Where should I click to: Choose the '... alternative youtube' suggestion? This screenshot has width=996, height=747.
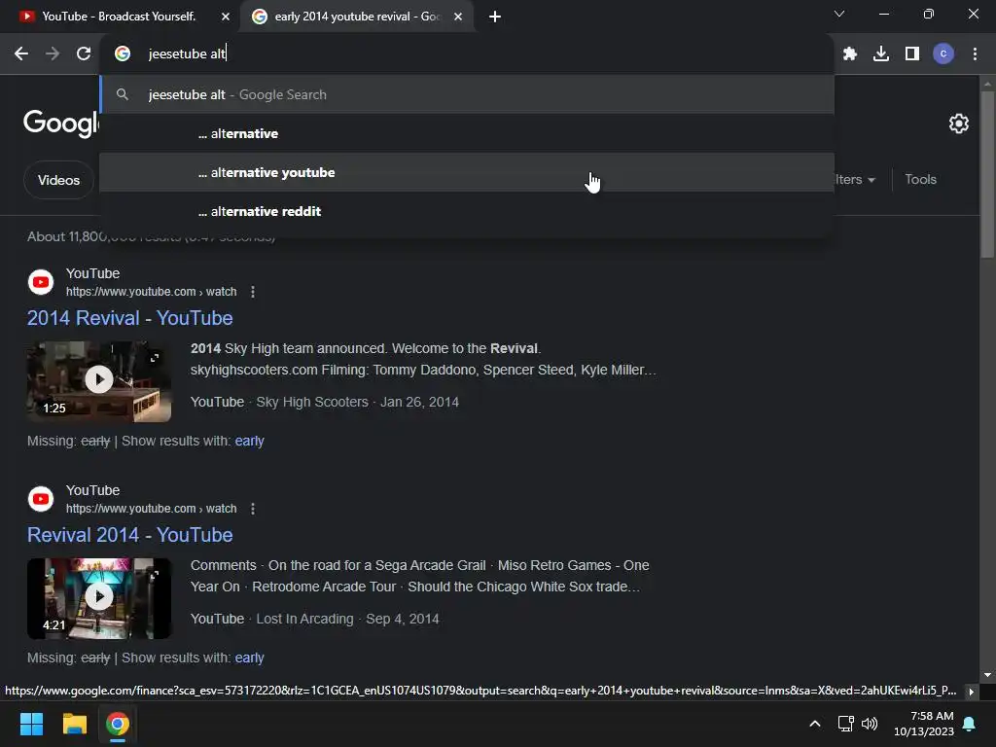coord(467,172)
